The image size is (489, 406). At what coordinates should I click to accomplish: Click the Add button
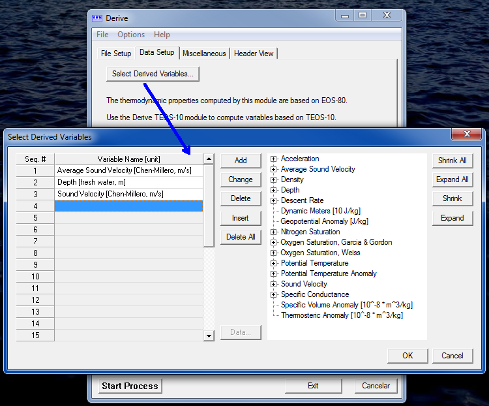click(x=241, y=161)
